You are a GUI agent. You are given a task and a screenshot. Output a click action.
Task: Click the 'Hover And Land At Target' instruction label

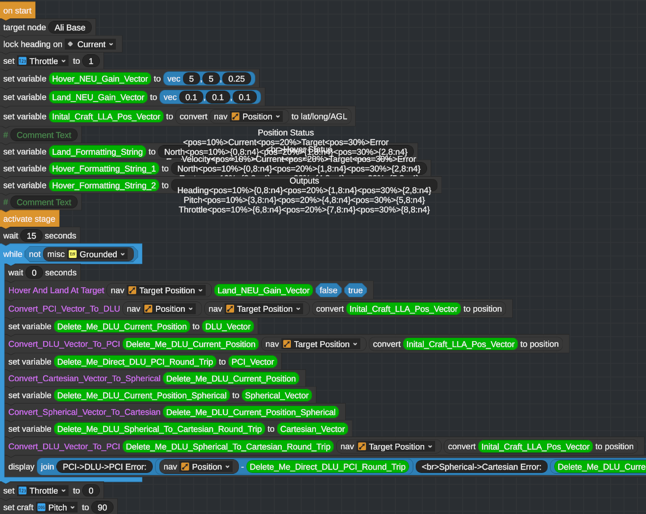(56, 291)
